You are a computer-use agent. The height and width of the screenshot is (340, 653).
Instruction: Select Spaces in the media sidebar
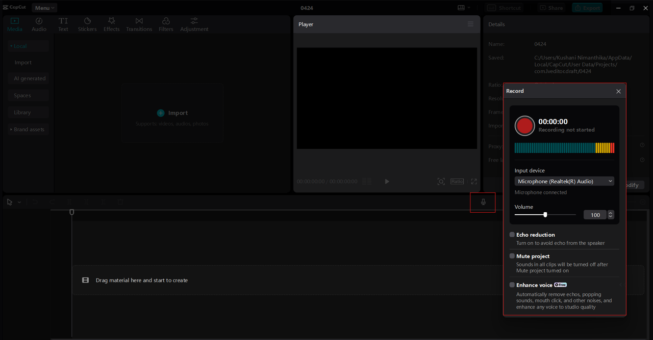(x=28, y=96)
